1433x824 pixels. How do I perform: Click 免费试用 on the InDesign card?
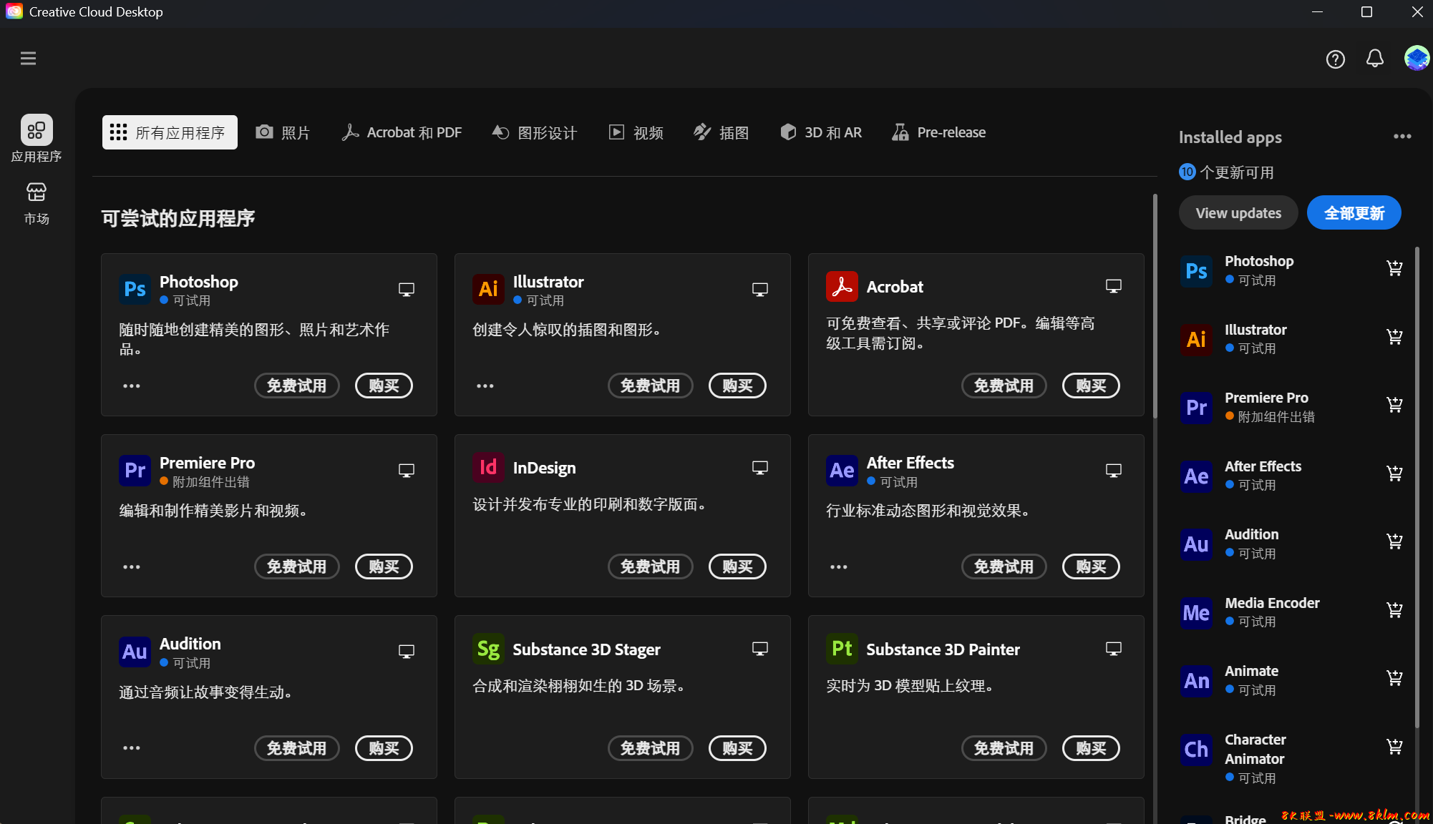tap(650, 566)
